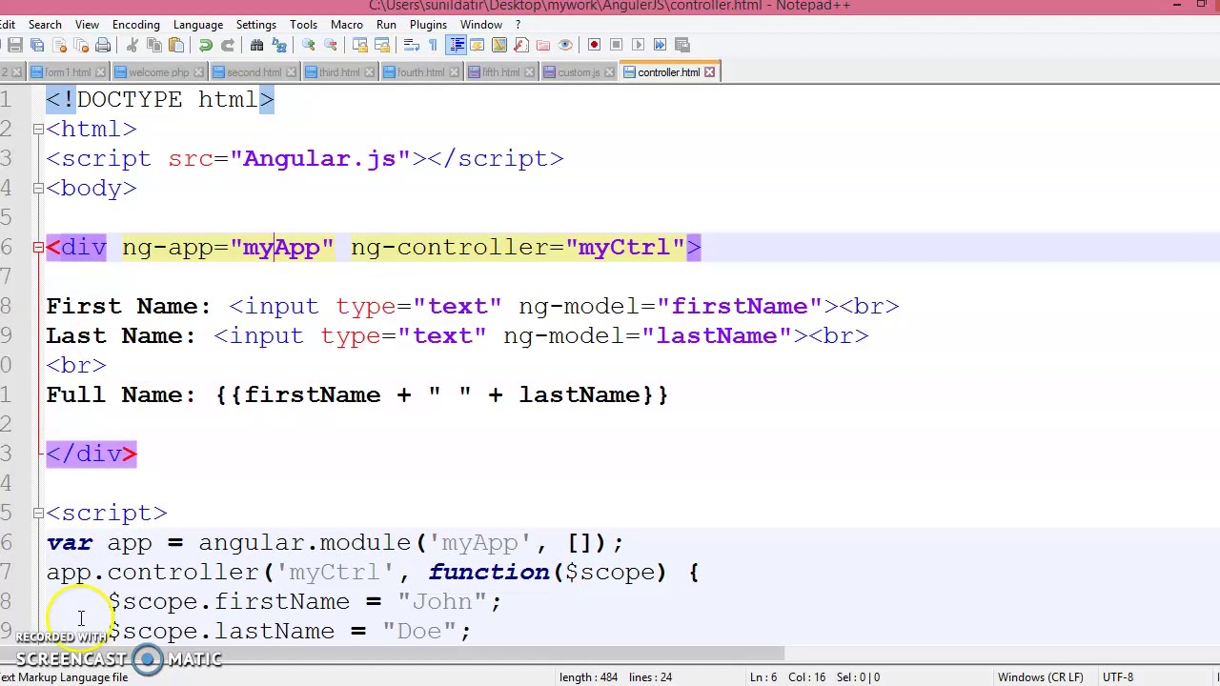Click the Copy toolbar icon

pyautogui.click(x=153, y=45)
